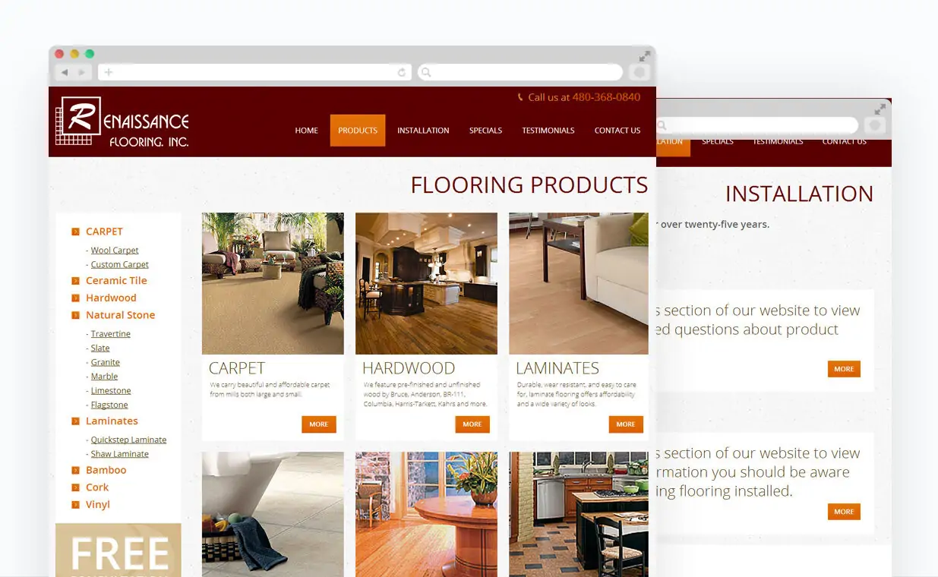938x577 pixels.
Task: Select Quickstep Laminate link
Action: (128, 440)
